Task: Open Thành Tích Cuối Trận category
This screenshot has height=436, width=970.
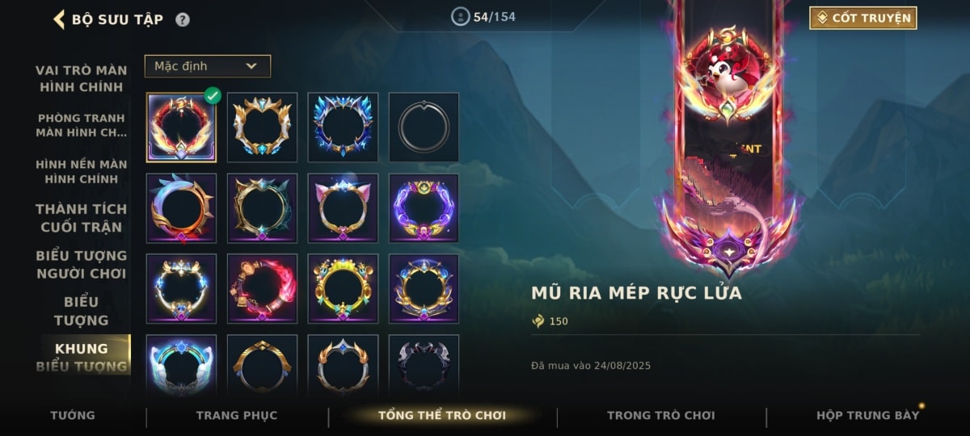Action: 81,218
